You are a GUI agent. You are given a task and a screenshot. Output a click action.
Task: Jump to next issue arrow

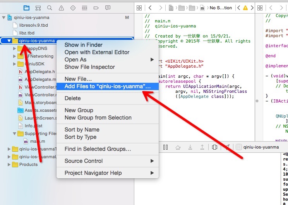pyautogui.click(x=252, y=8)
